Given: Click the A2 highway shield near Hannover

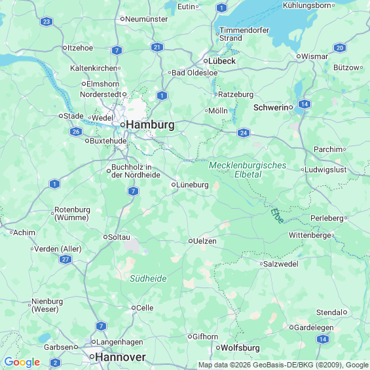Looking at the screenshot, I should [56, 363].
